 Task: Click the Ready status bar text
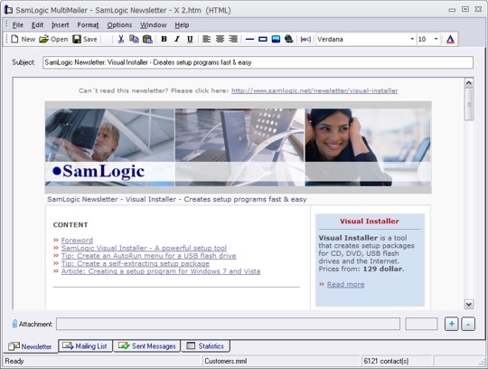(x=14, y=361)
